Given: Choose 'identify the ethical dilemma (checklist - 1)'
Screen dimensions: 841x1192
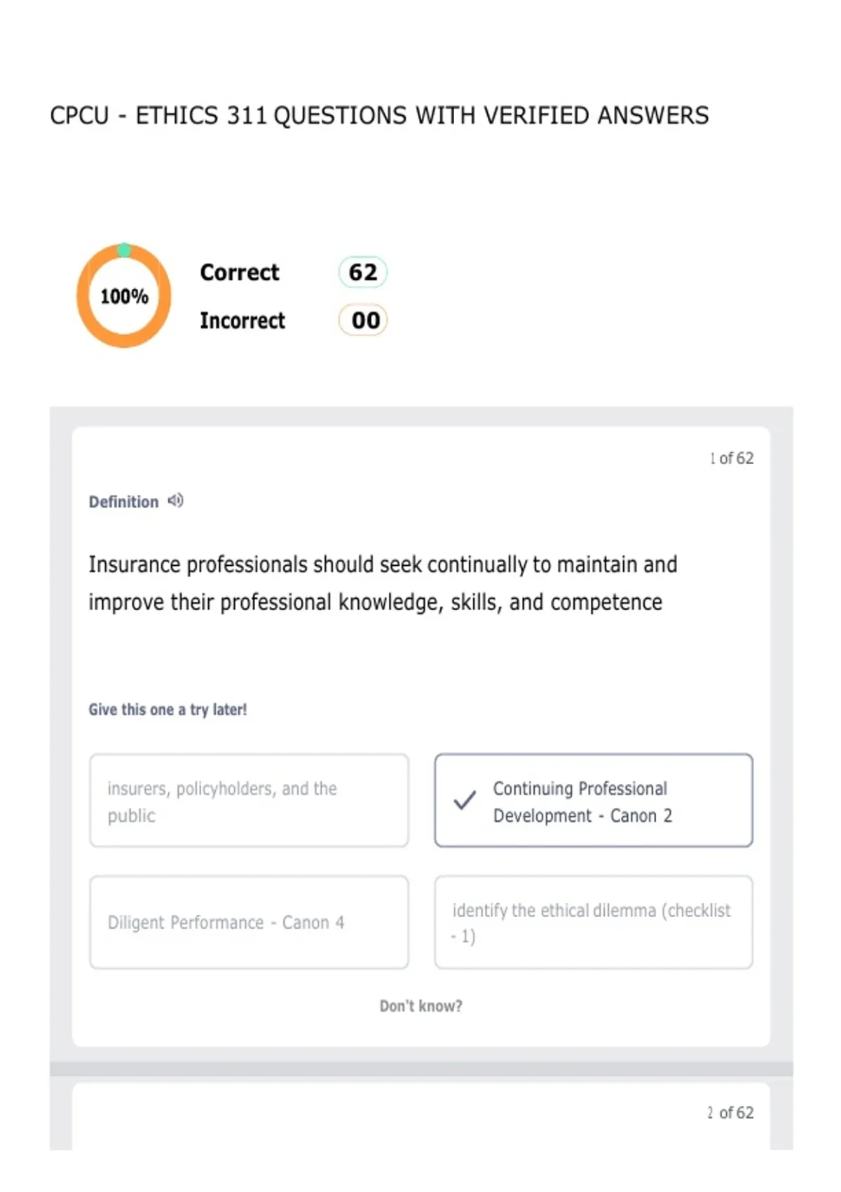Looking at the screenshot, I should [594, 922].
